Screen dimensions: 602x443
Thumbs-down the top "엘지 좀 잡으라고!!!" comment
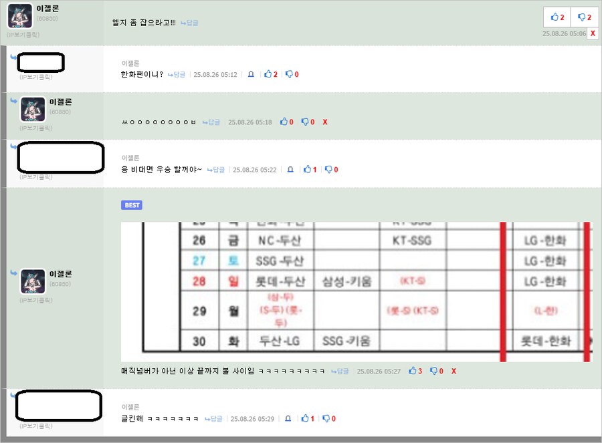[x=584, y=17]
